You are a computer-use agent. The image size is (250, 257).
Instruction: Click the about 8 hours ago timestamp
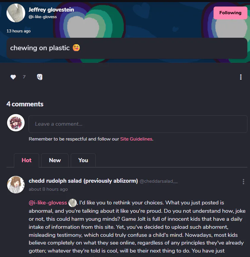pyautogui.click(x=48, y=189)
